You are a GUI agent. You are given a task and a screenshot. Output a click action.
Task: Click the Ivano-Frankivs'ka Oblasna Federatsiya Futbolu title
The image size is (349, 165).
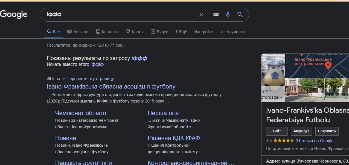click(x=307, y=115)
